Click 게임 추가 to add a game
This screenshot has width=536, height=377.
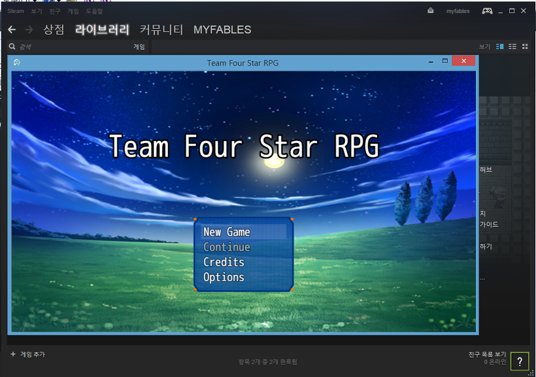click(33, 354)
